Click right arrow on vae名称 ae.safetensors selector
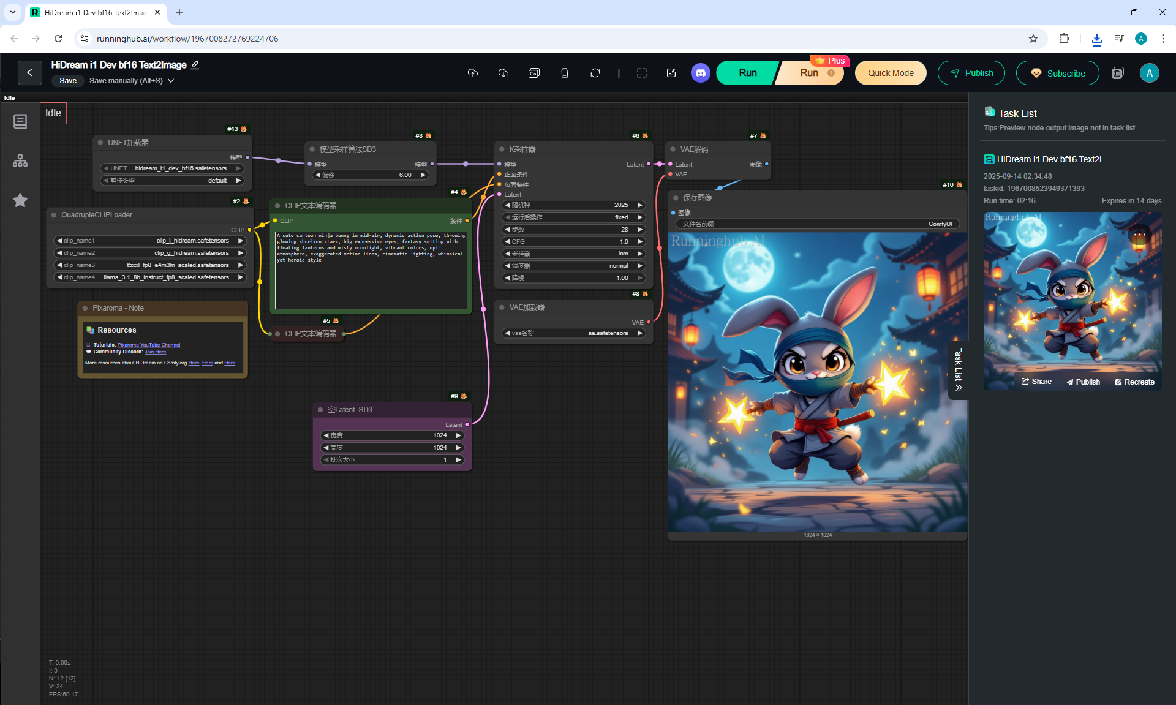Image resolution: width=1176 pixels, height=705 pixels. coord(640,333)
